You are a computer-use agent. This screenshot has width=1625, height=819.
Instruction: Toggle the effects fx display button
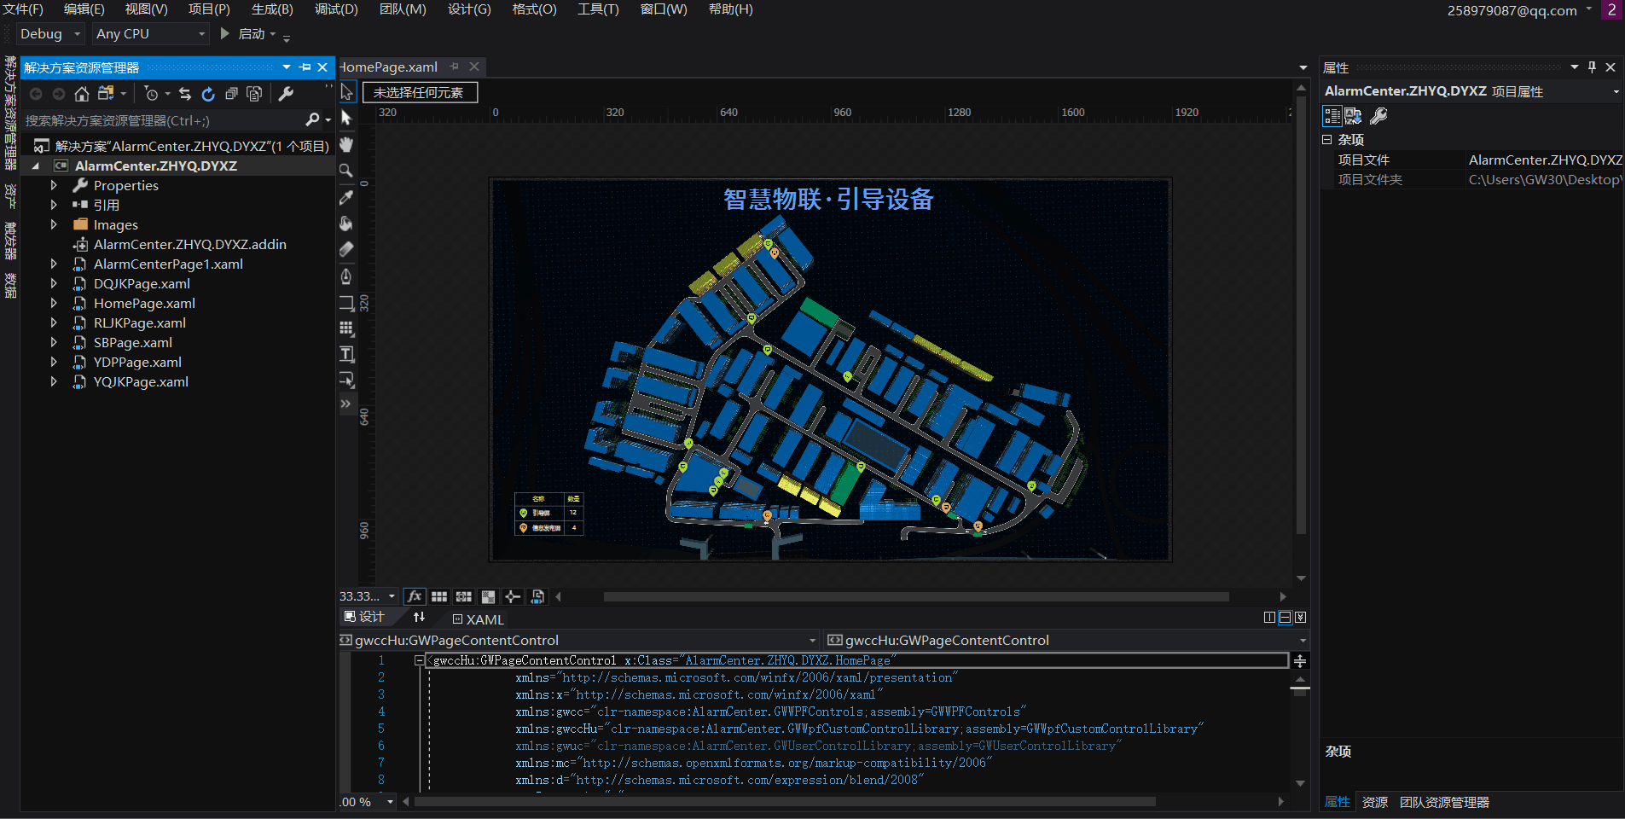click(415, 596)
